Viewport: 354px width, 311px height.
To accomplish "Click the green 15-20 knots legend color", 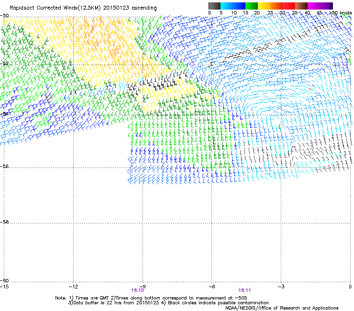I will [252, 6].
